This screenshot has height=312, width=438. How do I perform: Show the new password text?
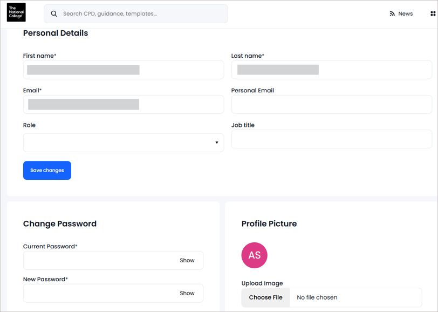[x=187, y=293]
